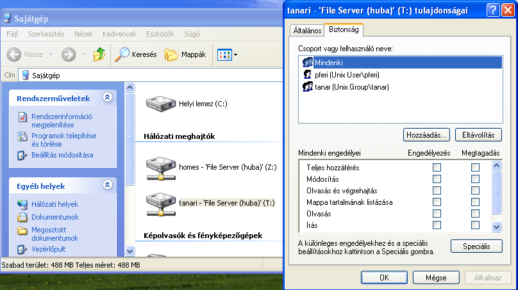Click the help question mark button
518x290 pixels.
click(492, 10)
